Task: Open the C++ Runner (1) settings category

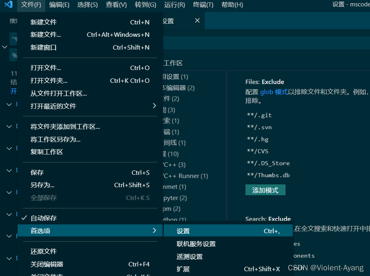Action: click(186, 176)
